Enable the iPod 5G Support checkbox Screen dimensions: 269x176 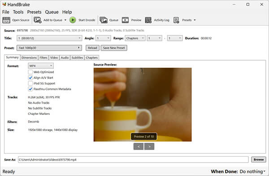coord(30,84)
